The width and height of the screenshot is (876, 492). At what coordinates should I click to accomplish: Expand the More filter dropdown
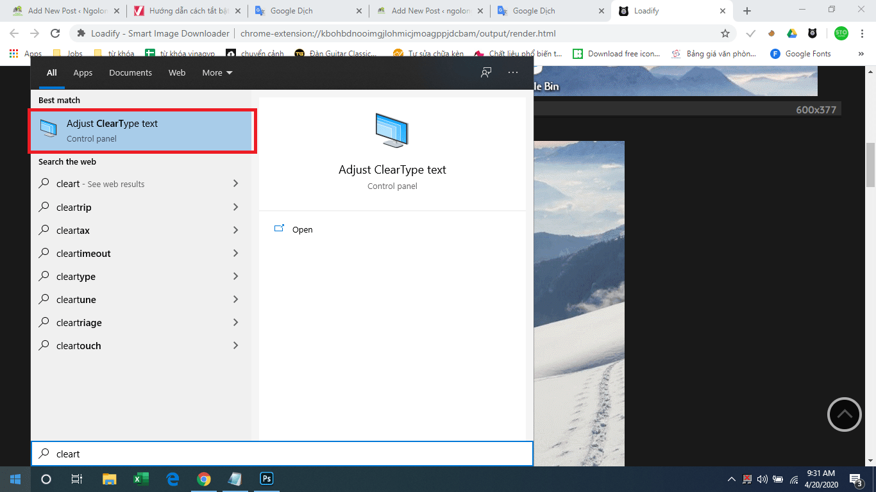pos(217,72)
